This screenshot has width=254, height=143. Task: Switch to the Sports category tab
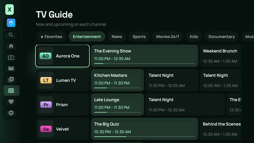(x=139, y=37)
